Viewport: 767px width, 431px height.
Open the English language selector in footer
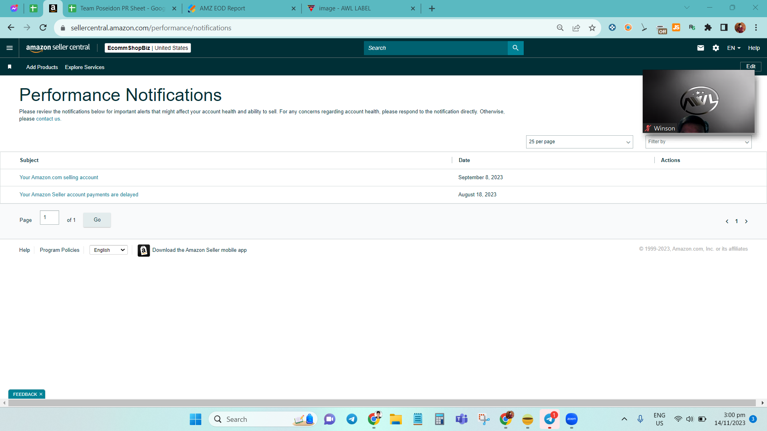tap(109, 250)
